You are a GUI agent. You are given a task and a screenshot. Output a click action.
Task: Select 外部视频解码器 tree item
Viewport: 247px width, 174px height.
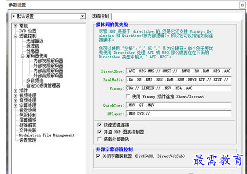(48, 66)
